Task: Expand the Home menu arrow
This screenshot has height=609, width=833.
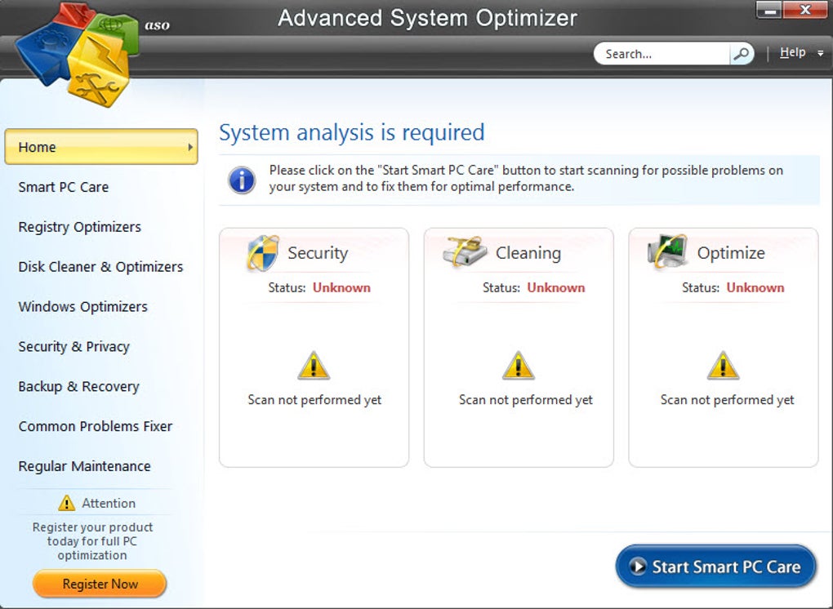Action: 190,147
